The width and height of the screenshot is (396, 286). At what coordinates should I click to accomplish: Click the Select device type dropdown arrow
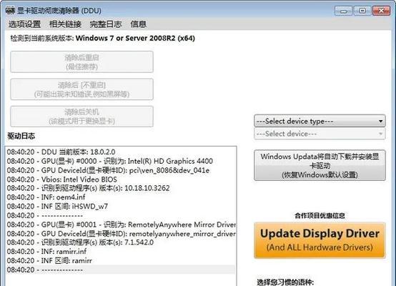coord(380,122)
